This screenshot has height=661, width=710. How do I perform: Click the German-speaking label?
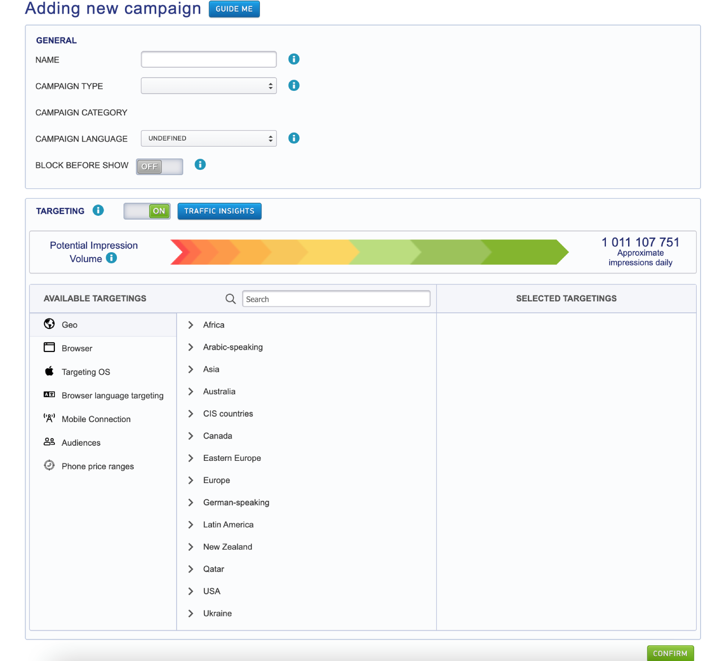[236, 503]
